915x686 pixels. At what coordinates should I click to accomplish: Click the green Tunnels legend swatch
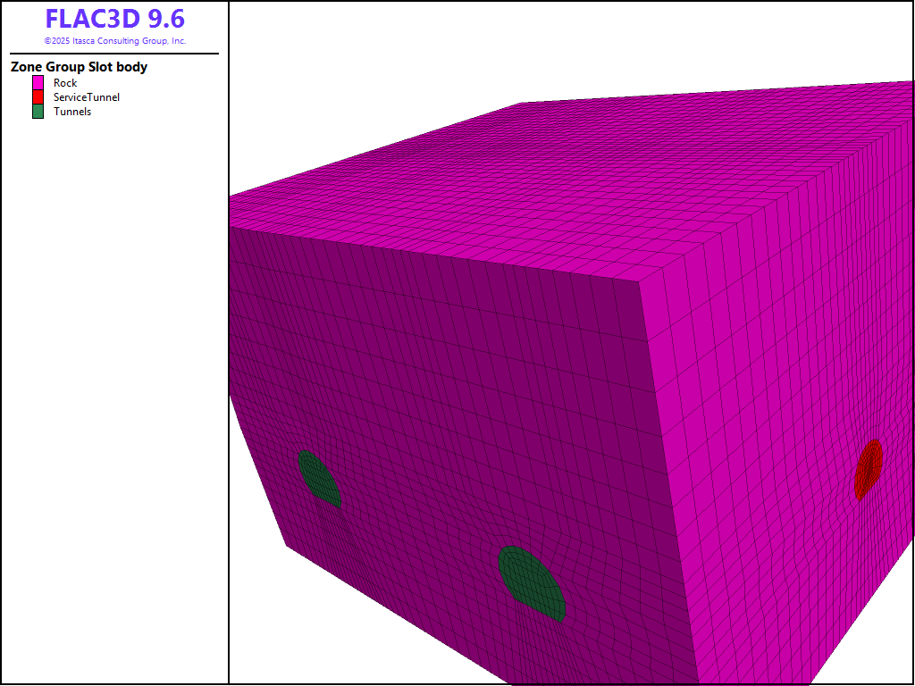coord(38,112)
